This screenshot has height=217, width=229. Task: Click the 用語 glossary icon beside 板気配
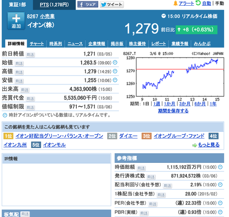pyautogui.click(x=25, y=214)
